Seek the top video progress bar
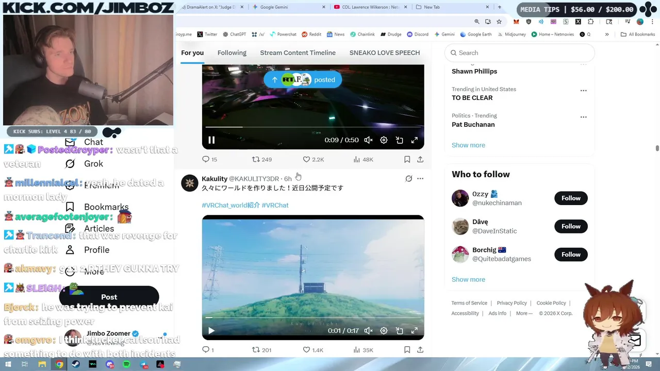 click(x=313, y=127)
